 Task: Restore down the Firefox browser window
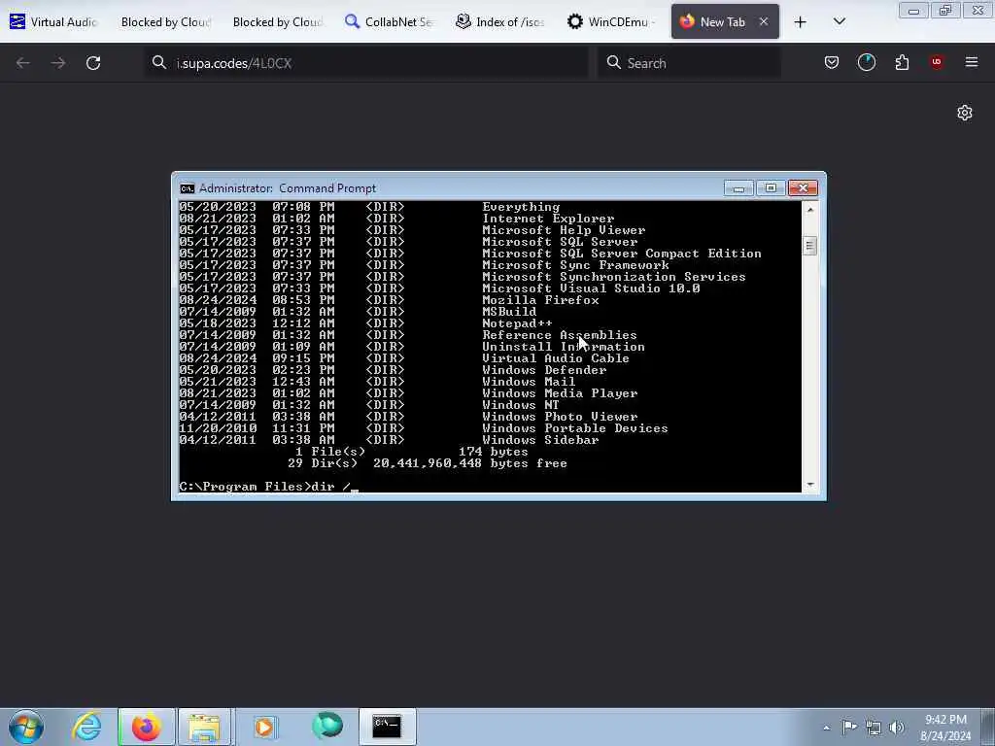(945, 11)
